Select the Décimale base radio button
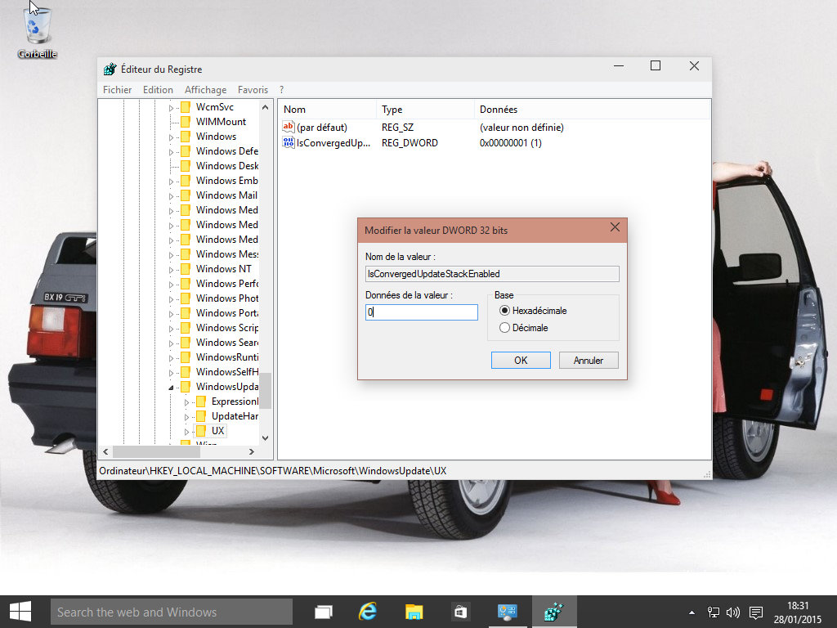The height and width of the screenshot is (628, 837). click(x=504, y=328)
